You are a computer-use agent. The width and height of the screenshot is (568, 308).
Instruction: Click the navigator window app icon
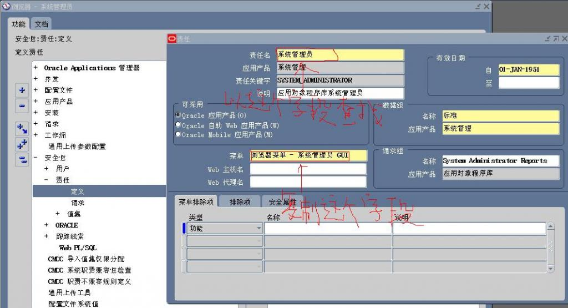[x=6, y=6]
